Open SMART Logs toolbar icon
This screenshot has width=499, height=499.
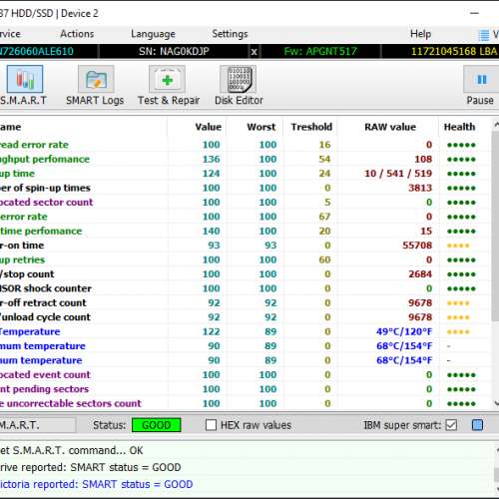tap(96, 79)
